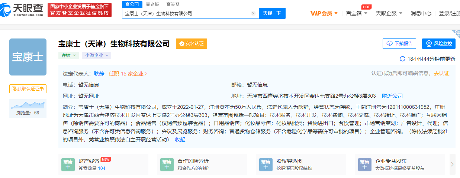Image resolution: width=460 pixels, height=178 pixels.
Task: Open the VIP会员 dropdown menu
Action: tap(324, 13)
